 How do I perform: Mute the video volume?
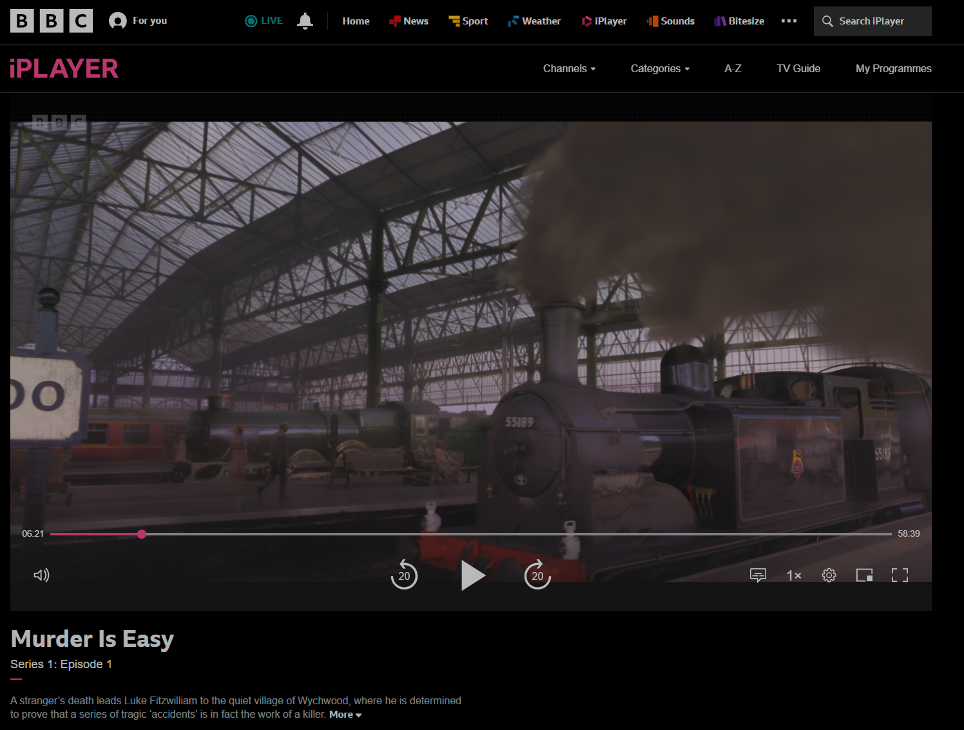(42, 575)
